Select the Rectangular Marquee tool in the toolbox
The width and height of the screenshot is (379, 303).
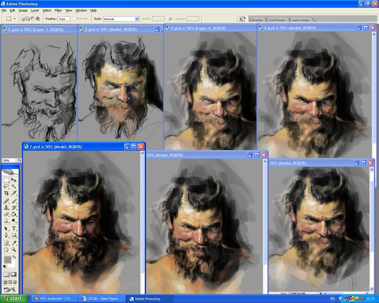pos(6,180)
